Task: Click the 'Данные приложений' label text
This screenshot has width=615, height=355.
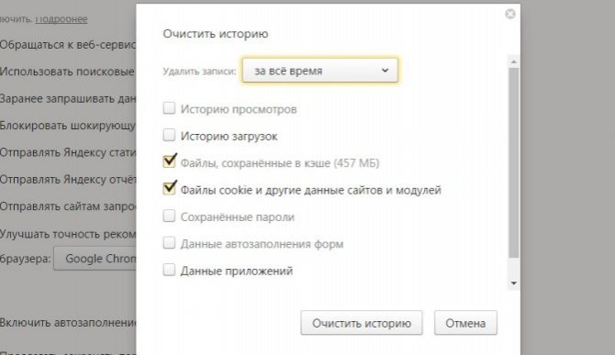Action: pyautogui.click(x=237, y=272)
